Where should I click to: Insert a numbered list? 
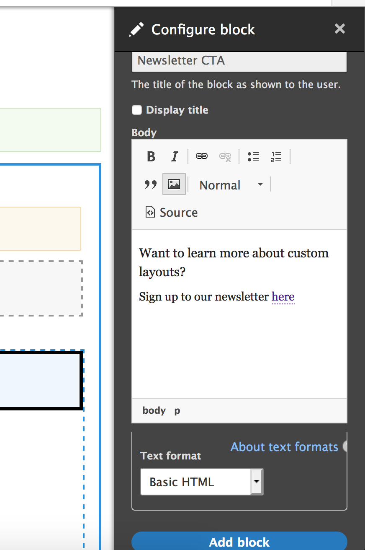tap(276, 156)
